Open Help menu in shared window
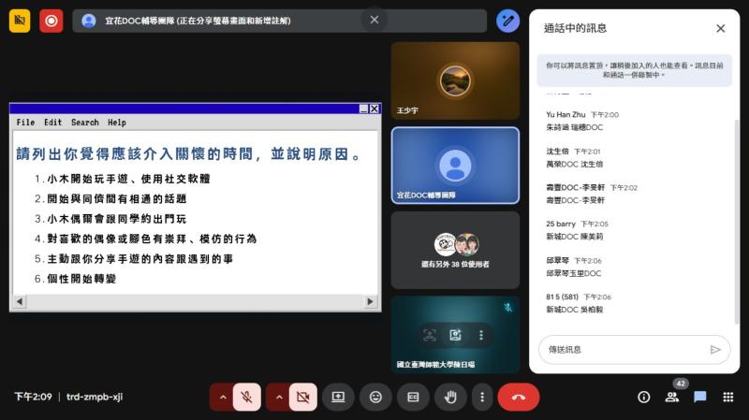The height and width of the screenshot is (420, 749). [x=116, y=123]
